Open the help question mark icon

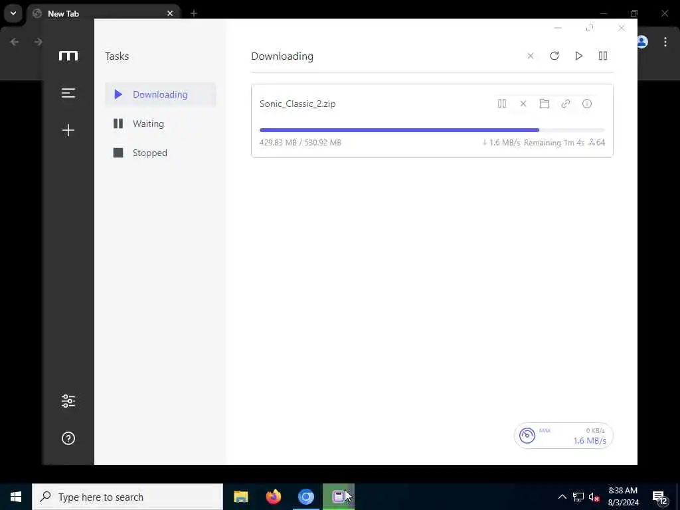click(68, 438)
